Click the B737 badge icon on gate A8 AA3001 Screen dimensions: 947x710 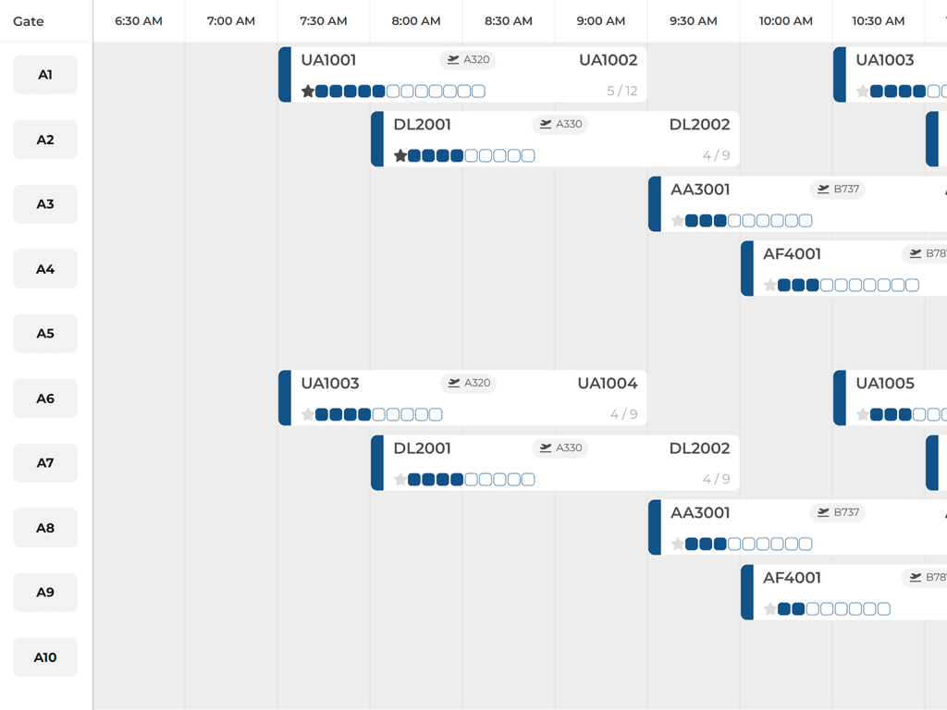(x=822, y=512)
